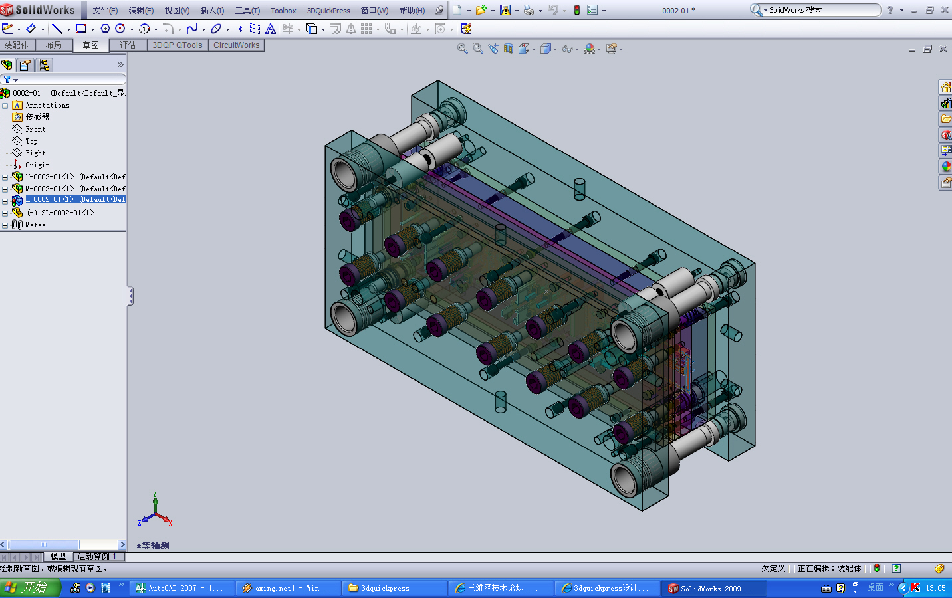The height and width of the screenshot is (598, 952).
Task: Click the sketch Text tool
Action: pos(271,29)
